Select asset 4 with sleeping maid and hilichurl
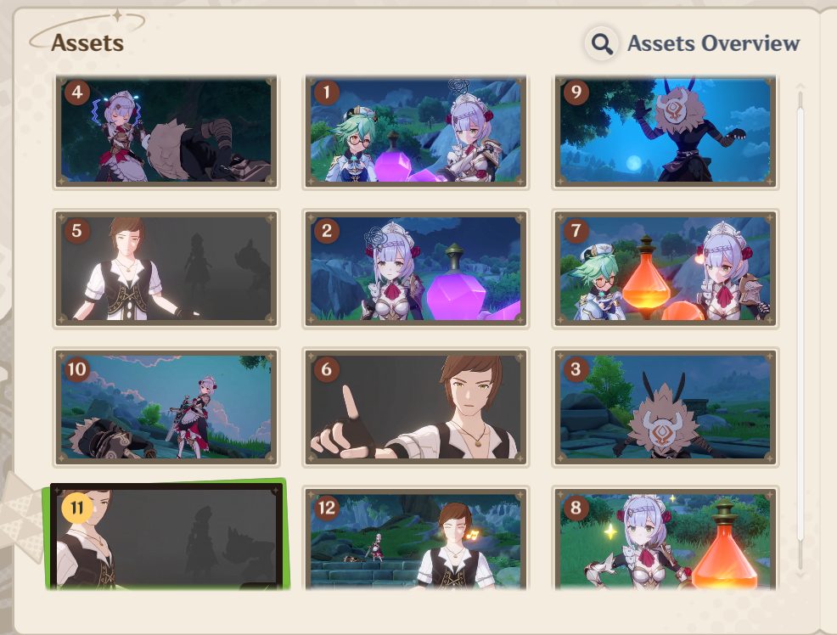Screen dimensions: 837x635 click(x=166, y=132)
